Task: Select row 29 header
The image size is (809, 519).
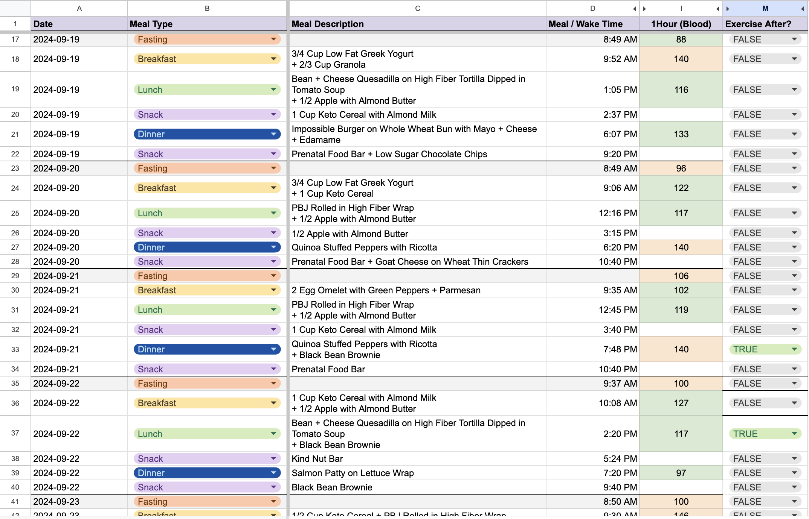Action: click(x=15, y=276)
